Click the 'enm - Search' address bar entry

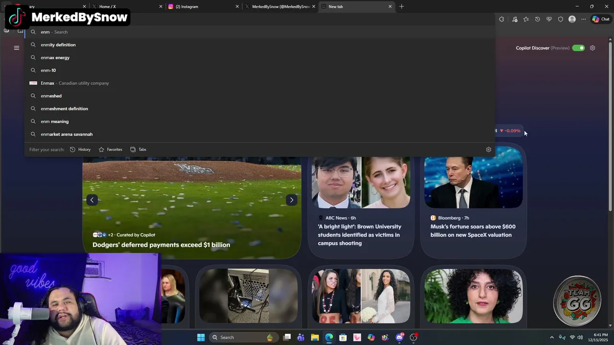pos(260,32)
